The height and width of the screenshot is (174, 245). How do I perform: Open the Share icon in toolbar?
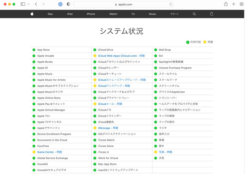226,4
